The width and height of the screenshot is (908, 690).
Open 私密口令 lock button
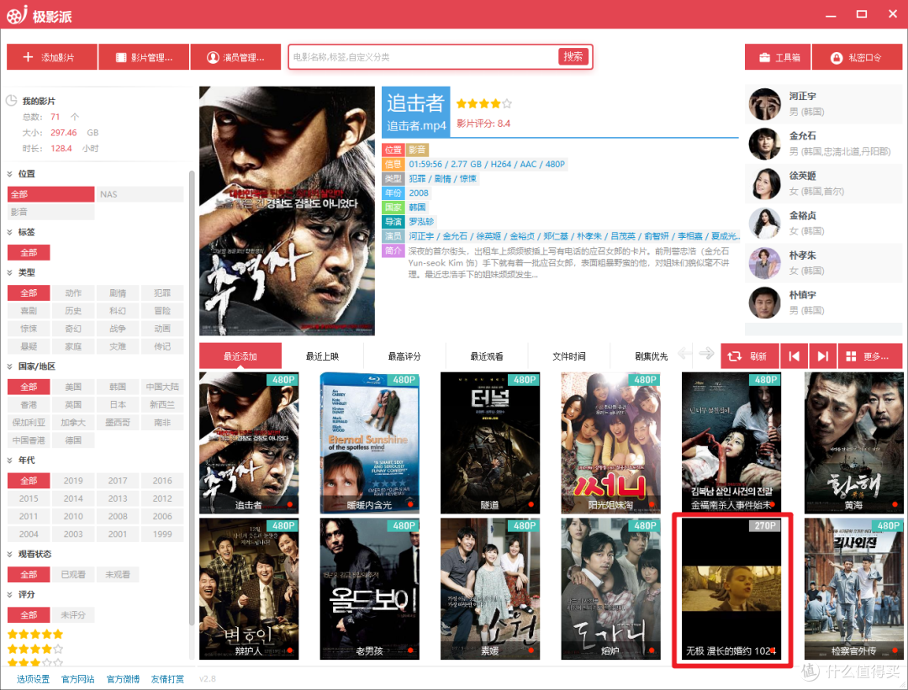(x=857, y=57)
